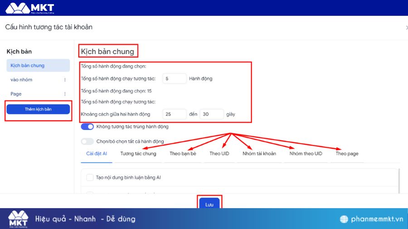This screenshot has width=408, height=229.
Task: Switch to the Nhóm tài khoản tab
Action: [x=259, y=153]
